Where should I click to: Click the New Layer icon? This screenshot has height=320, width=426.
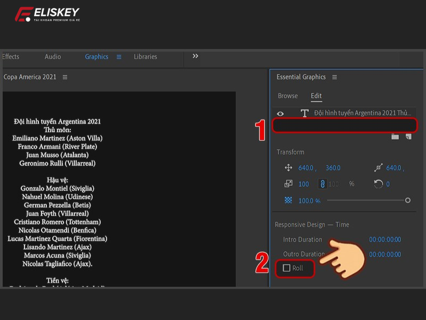coord(408,137)
